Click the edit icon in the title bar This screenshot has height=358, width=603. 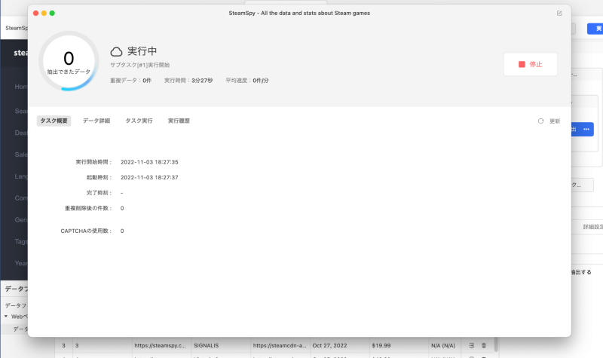click(559, 13)
